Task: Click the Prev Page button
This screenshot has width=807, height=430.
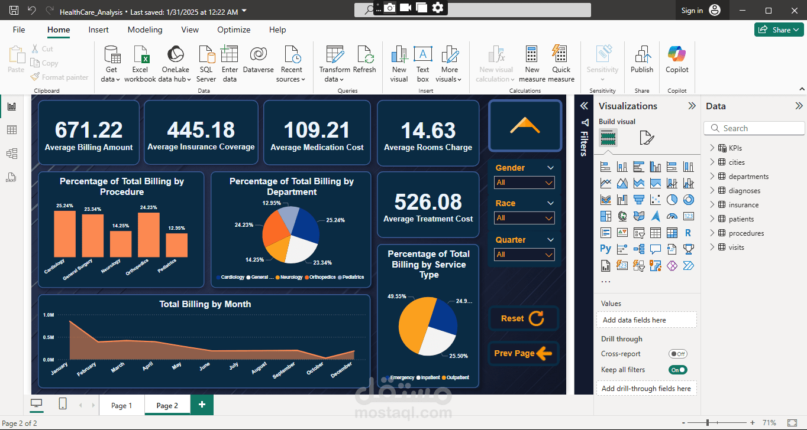Action: [x=524, y=353]
